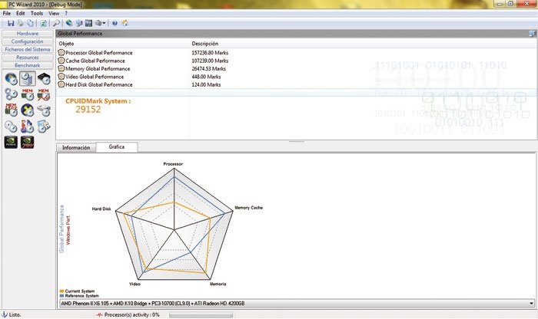Viewport: 538px width, 319px height.
Task: Click the Copy pages toolbar icon
Action: [x=31, y=23]
